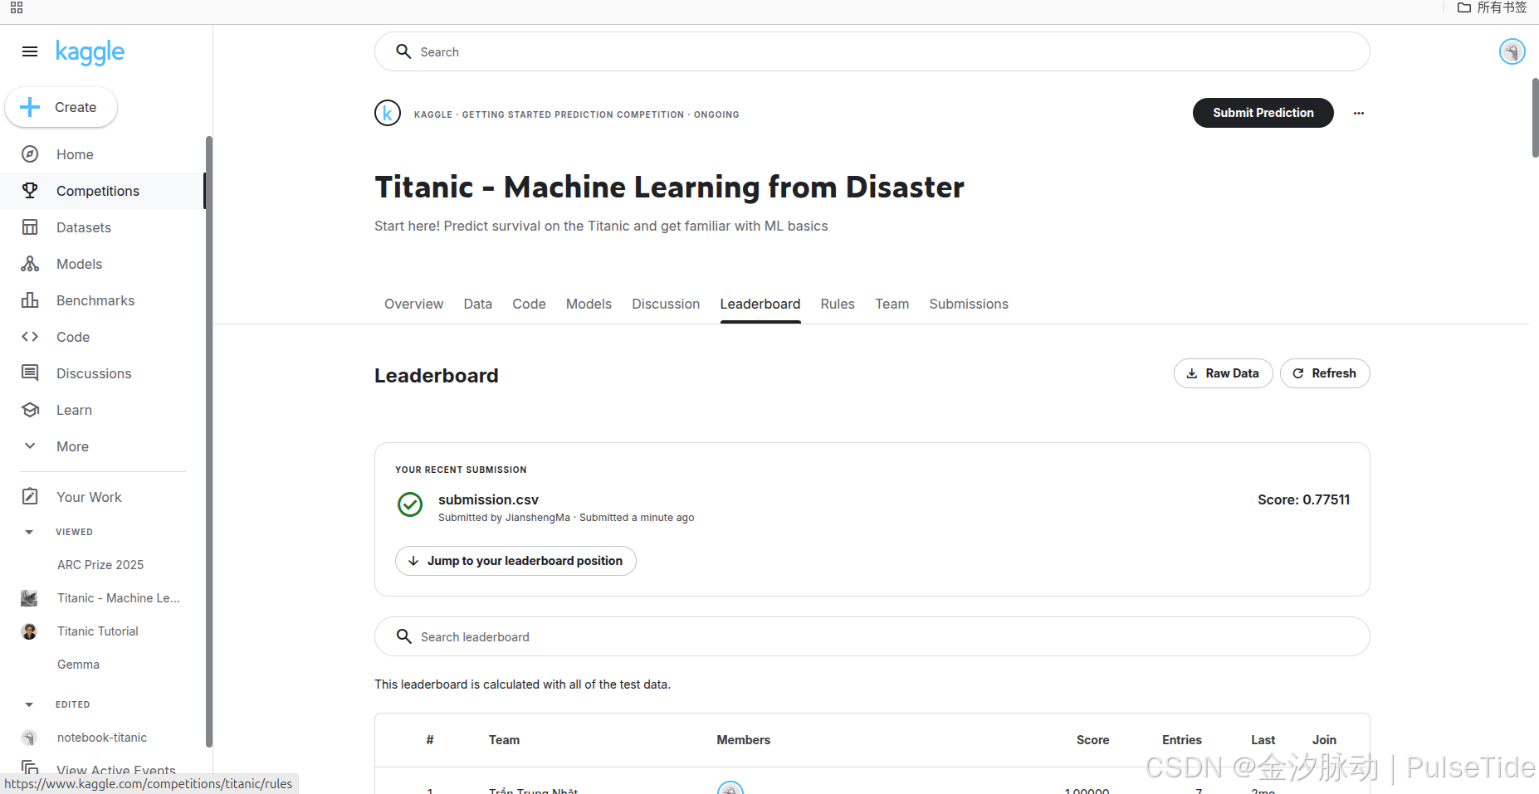This screenshot has width=1539, height=794.
Task: Switch to the Data tab
Action: click(477, 304)
